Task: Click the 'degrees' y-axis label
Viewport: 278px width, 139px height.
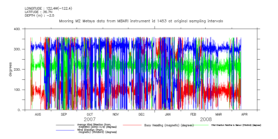Action: pyautogui.click(x=10, y=69)
